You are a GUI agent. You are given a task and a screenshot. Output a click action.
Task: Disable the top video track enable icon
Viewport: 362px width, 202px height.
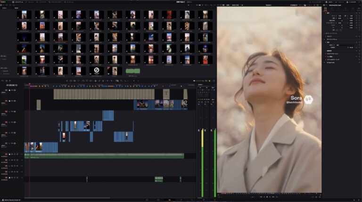coord(15,90)
